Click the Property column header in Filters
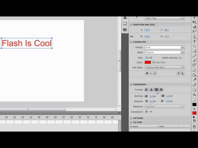Viewport: 198px width, 148px height. pos(144,127)
